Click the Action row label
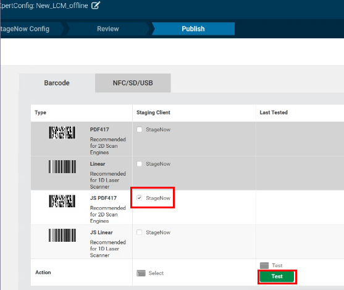The image size is (344, 290). 43,273
